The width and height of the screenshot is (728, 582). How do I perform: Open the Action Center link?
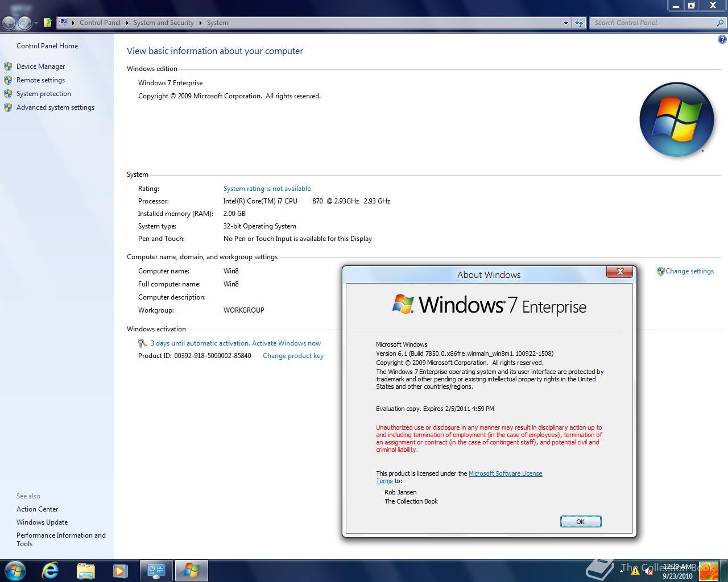37,509
